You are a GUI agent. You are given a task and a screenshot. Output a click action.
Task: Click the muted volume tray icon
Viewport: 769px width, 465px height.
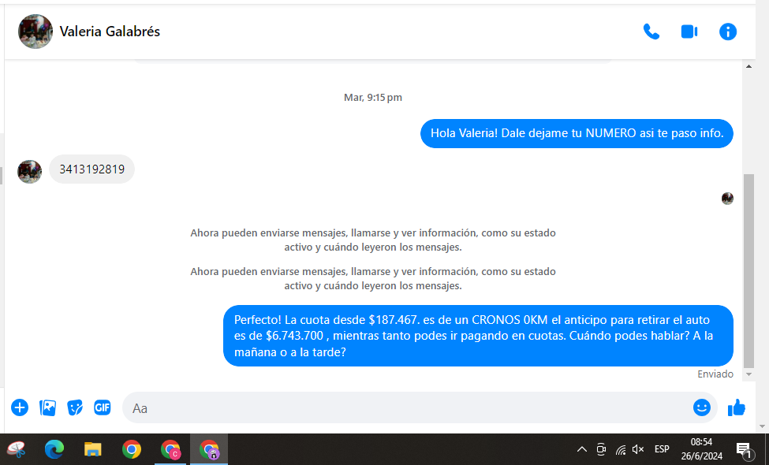click(x=638, y=449)
